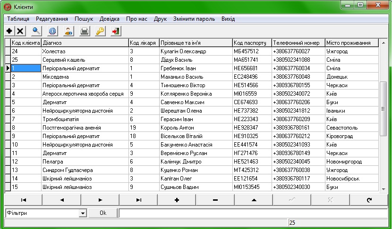Click the Діагноз column header
Screen dimensions: 392x229
point(85,43)
